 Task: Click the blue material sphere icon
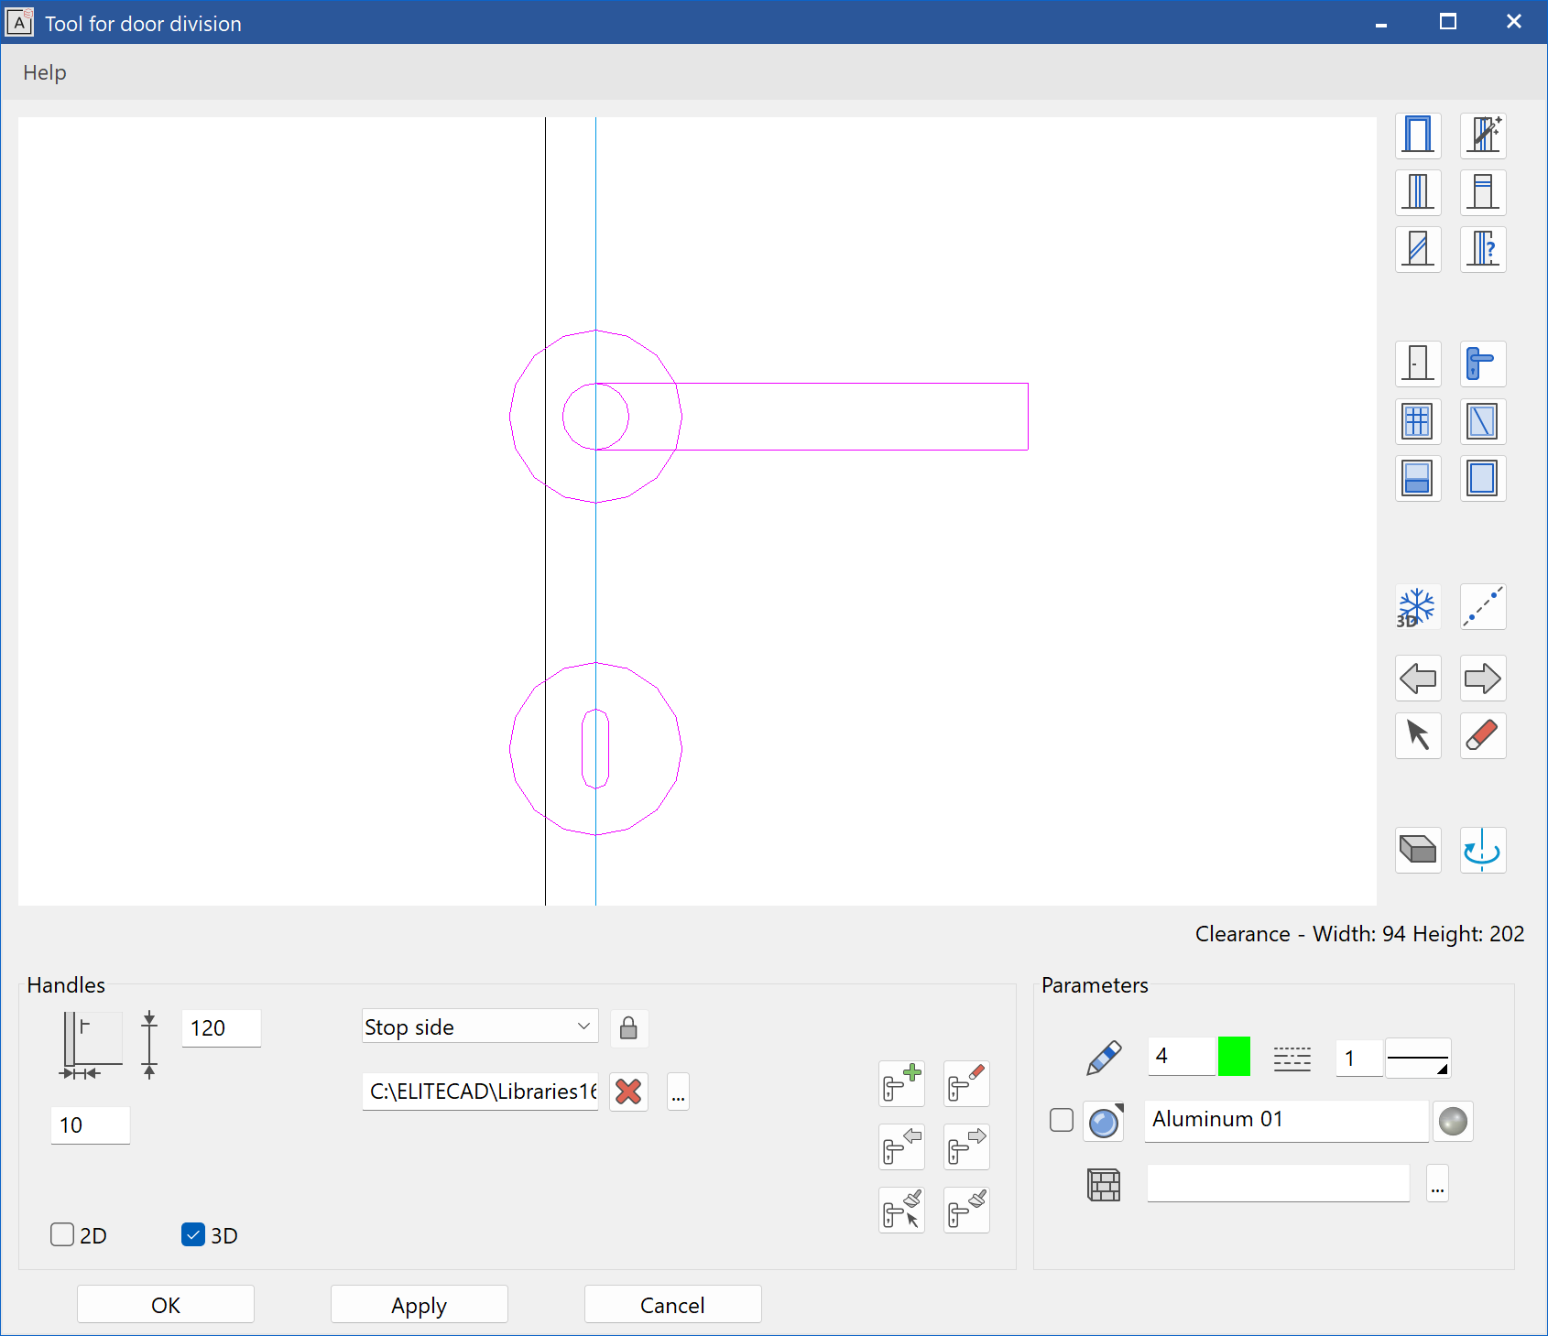tap(1104, 1121)
